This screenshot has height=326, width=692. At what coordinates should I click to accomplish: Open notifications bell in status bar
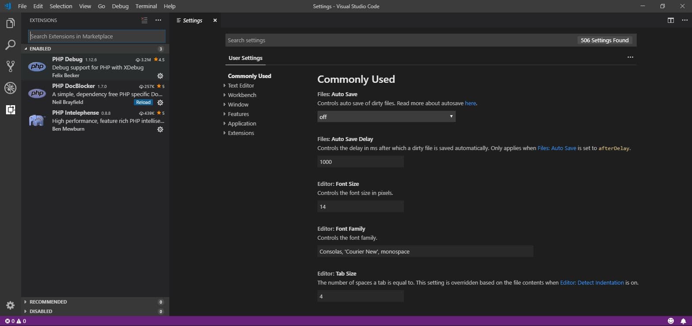683,321
